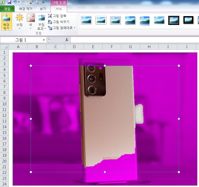199x187 pixels.
Task: Click the redo arrow icon
Action: [23, 2]
